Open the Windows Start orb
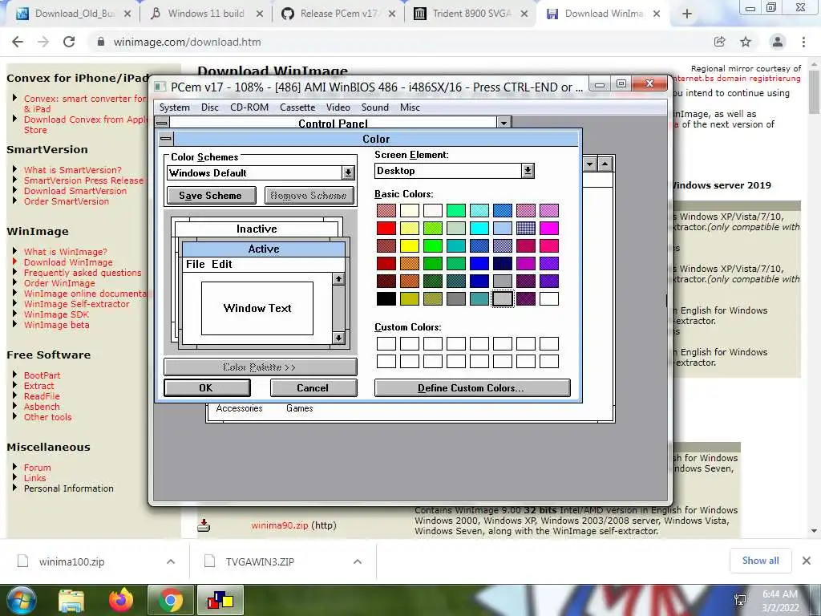821x616 pixels. coord(22,600)
